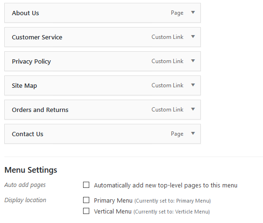Viewport: 263px width, 223px height.
Task: Click the Primary Menu label text
Action: click(x=113, y=201)
